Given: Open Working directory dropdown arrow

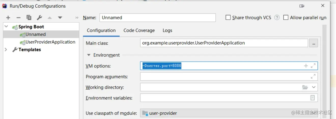Looking at the screenshot, I should click(314, 87).
